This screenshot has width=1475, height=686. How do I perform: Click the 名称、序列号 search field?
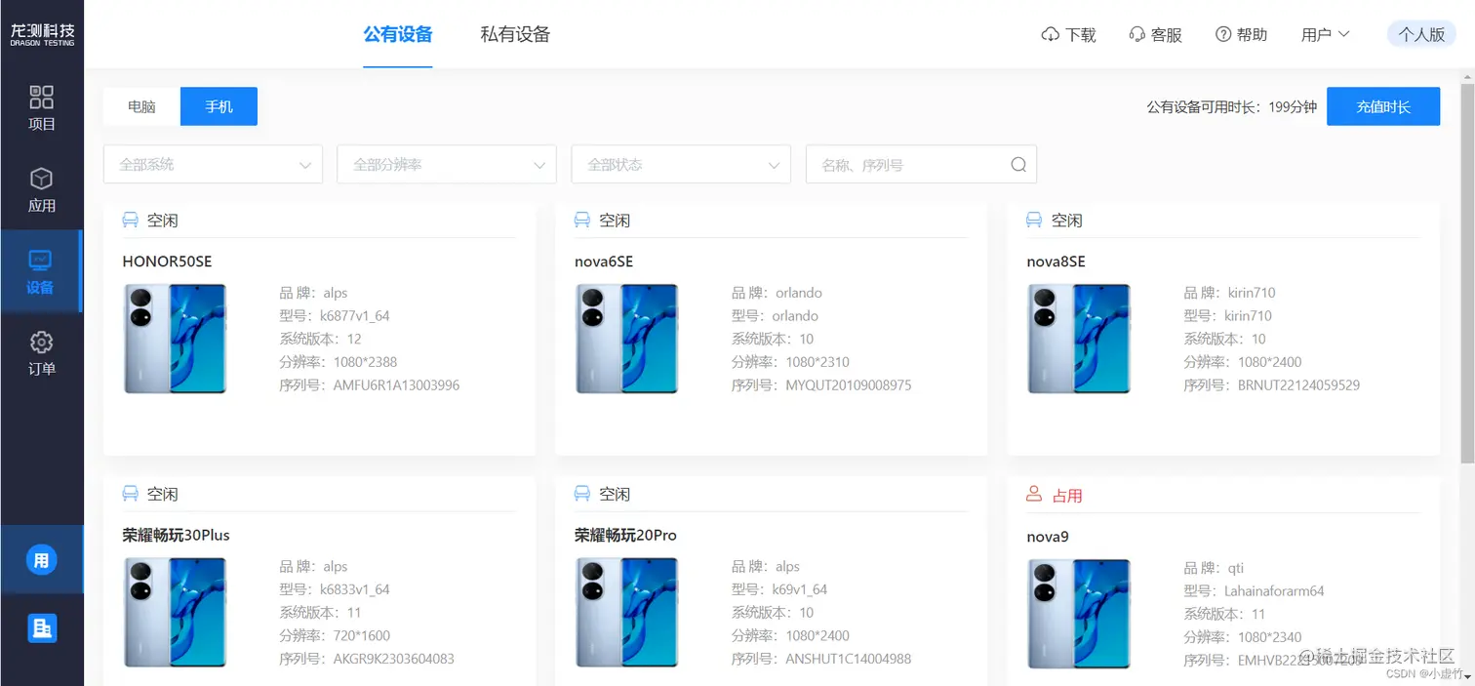(x=921, y=165)
